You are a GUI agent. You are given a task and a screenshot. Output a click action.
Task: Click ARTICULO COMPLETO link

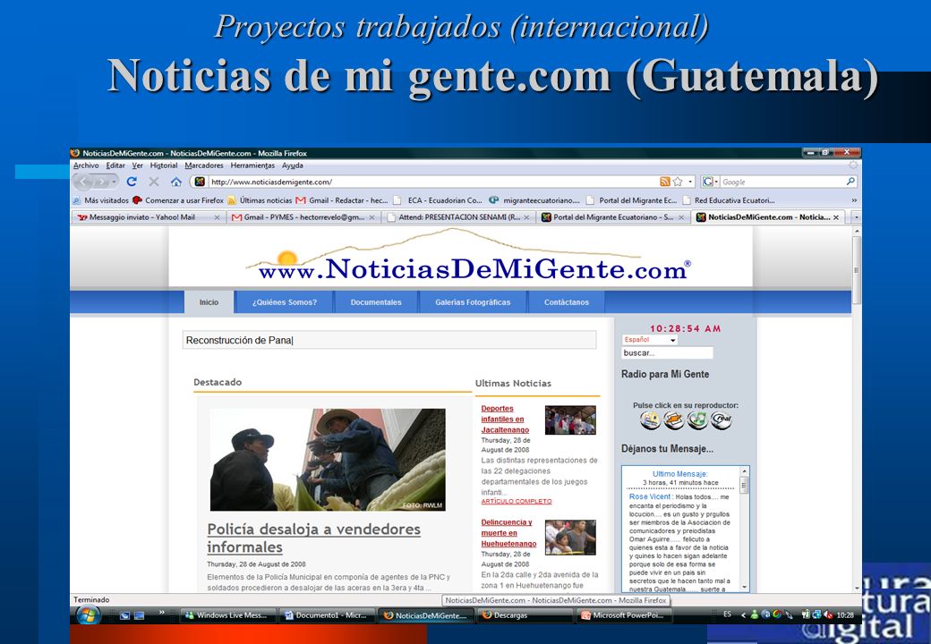516,501
